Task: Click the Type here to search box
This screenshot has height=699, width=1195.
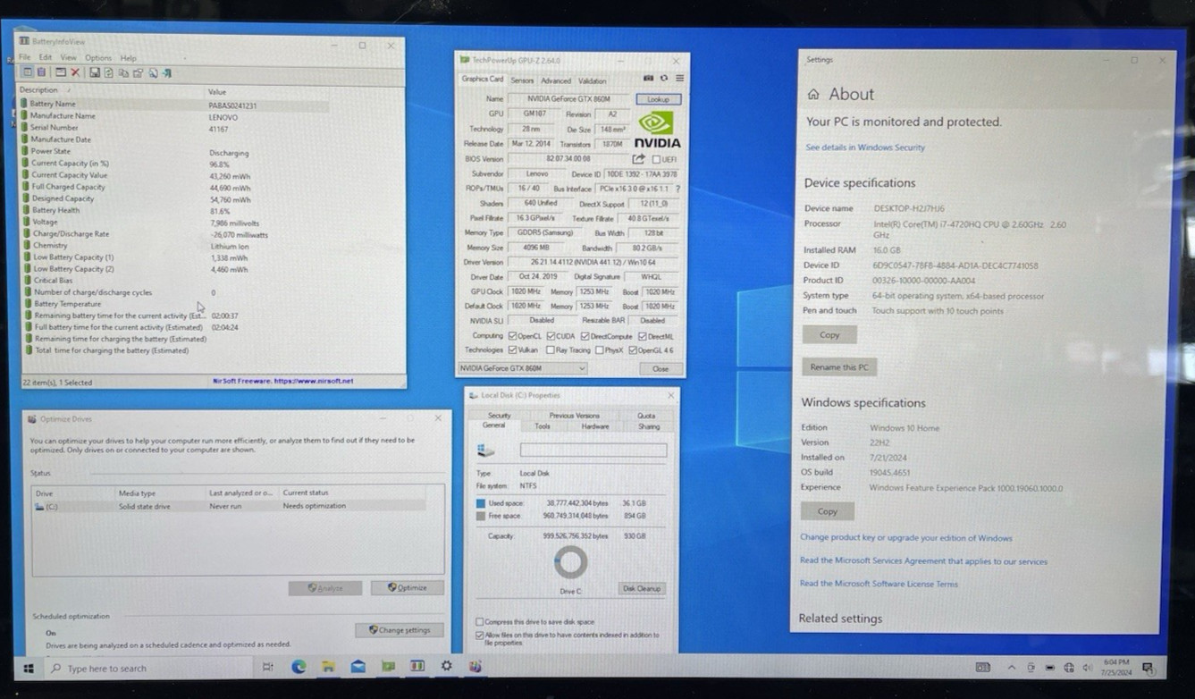Action: click(147, 669)
